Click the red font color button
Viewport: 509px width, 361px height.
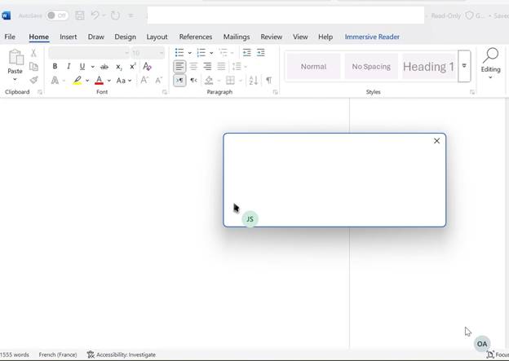pyautogui.click(x=99, y=81)
